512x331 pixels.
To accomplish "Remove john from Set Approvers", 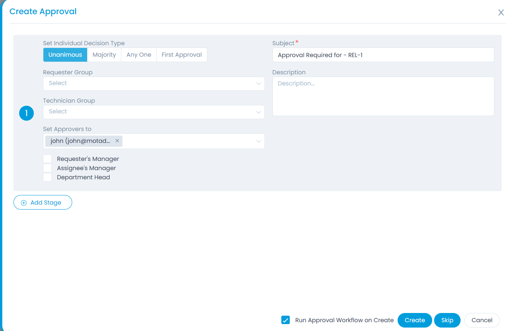I will click(x=117, y=141).
